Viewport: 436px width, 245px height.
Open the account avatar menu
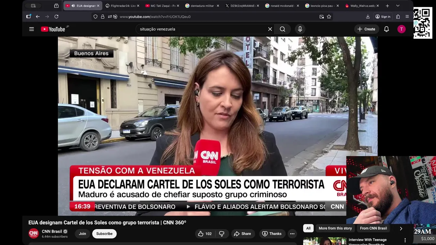[x=401, y=29]
